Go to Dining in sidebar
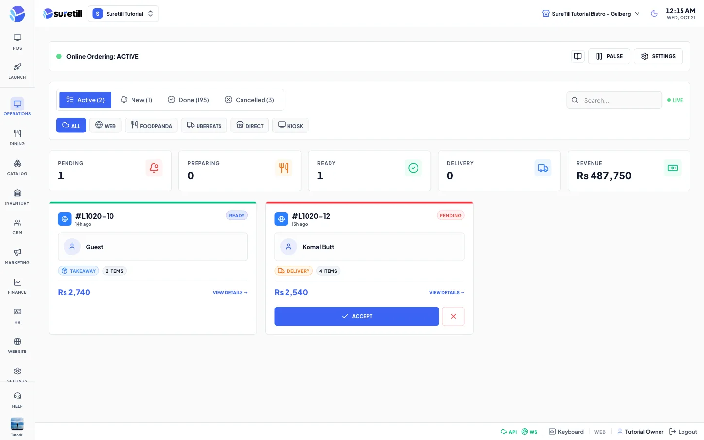Viewport: 704px width, 440px height. point(17,137)
